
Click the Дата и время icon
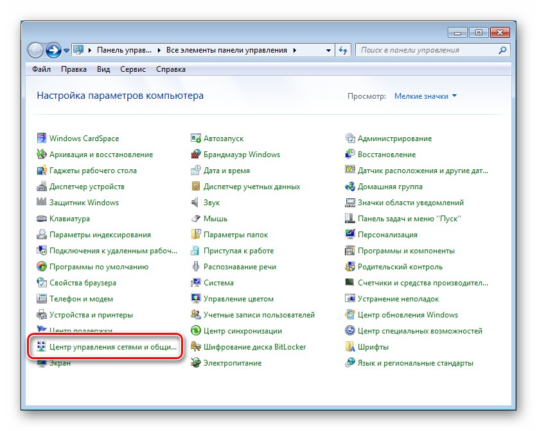click(x=195, y=171)
